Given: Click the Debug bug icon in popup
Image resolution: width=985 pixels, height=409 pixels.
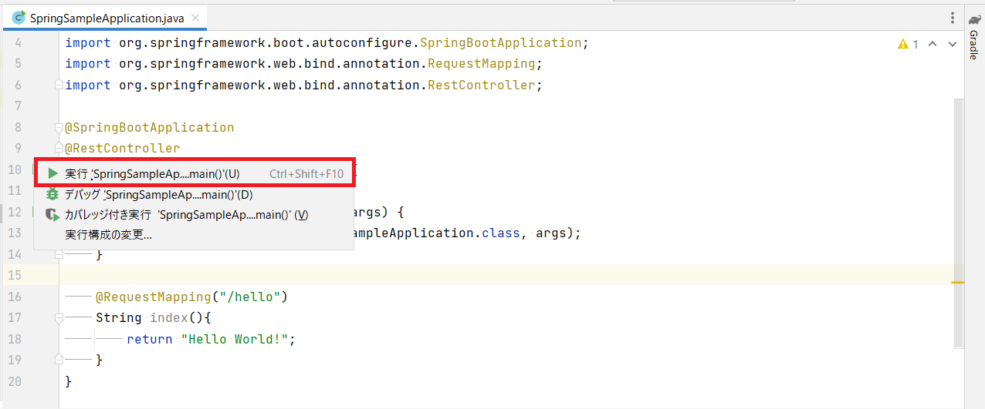Looking at the screenshot, I should click(x=52, y=195).
